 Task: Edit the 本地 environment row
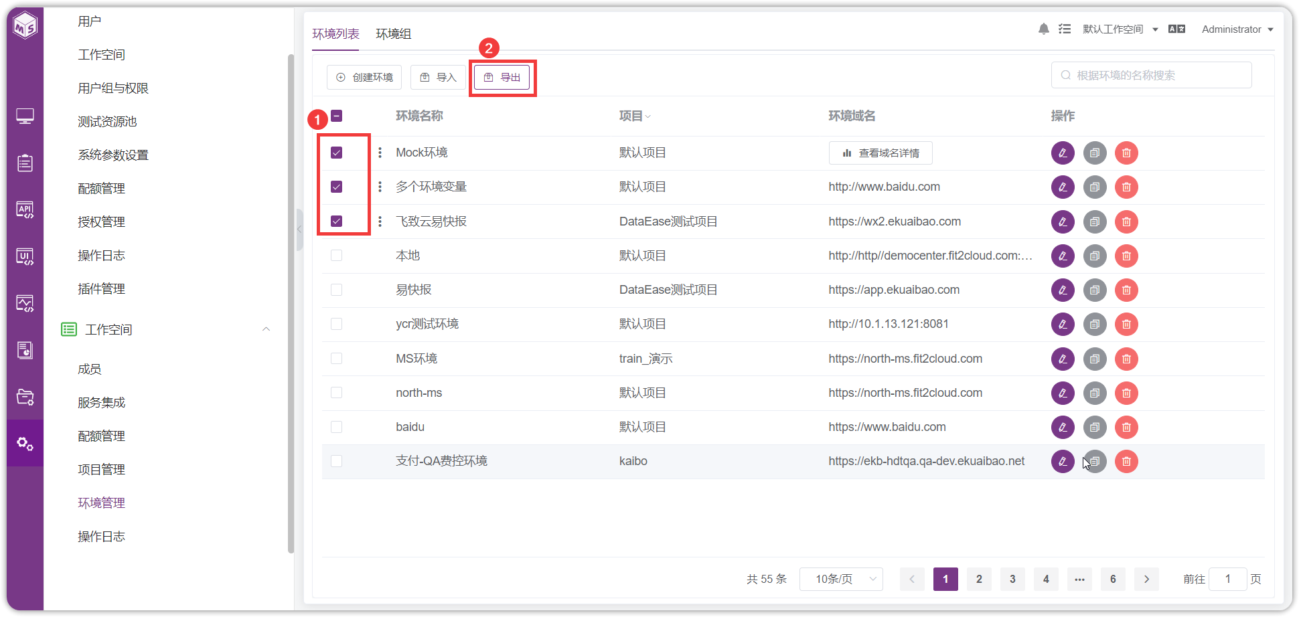pyautogui.click(x=1063, y=256)
